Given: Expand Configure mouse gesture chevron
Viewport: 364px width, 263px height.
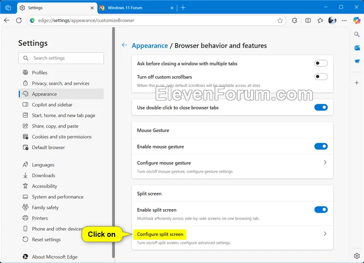Looking at the screenshot, I should [325, 163].
